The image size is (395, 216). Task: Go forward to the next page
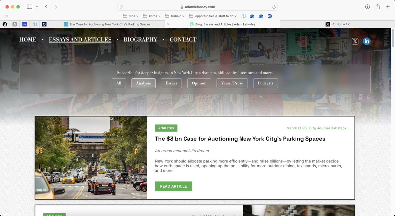pyautogui.click(x=56, y=7)
